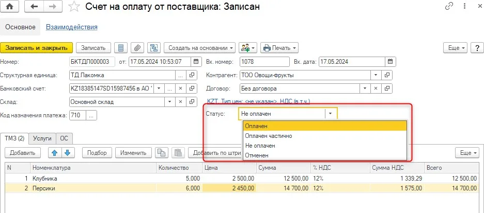Screen dimensions: 484x213
Task: Navigate back with the left arrow
Action: point(34,7)
